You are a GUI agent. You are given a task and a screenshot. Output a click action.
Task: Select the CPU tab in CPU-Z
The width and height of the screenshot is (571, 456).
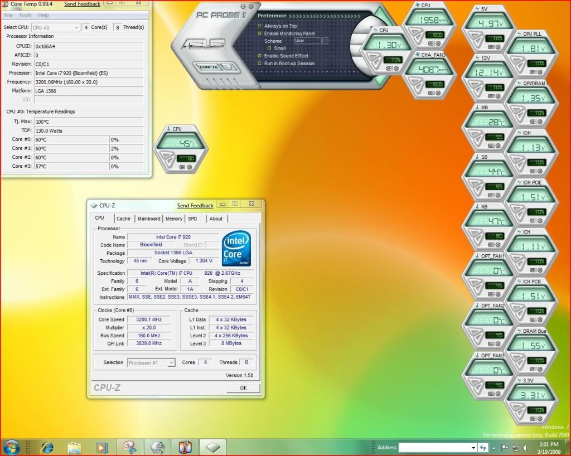99,217
